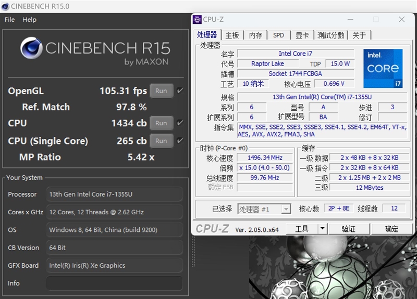Click the 工具 tools button in CPU-Z
Screen dimensions: 417x299
pyautogui.click(x=302, y=228)
